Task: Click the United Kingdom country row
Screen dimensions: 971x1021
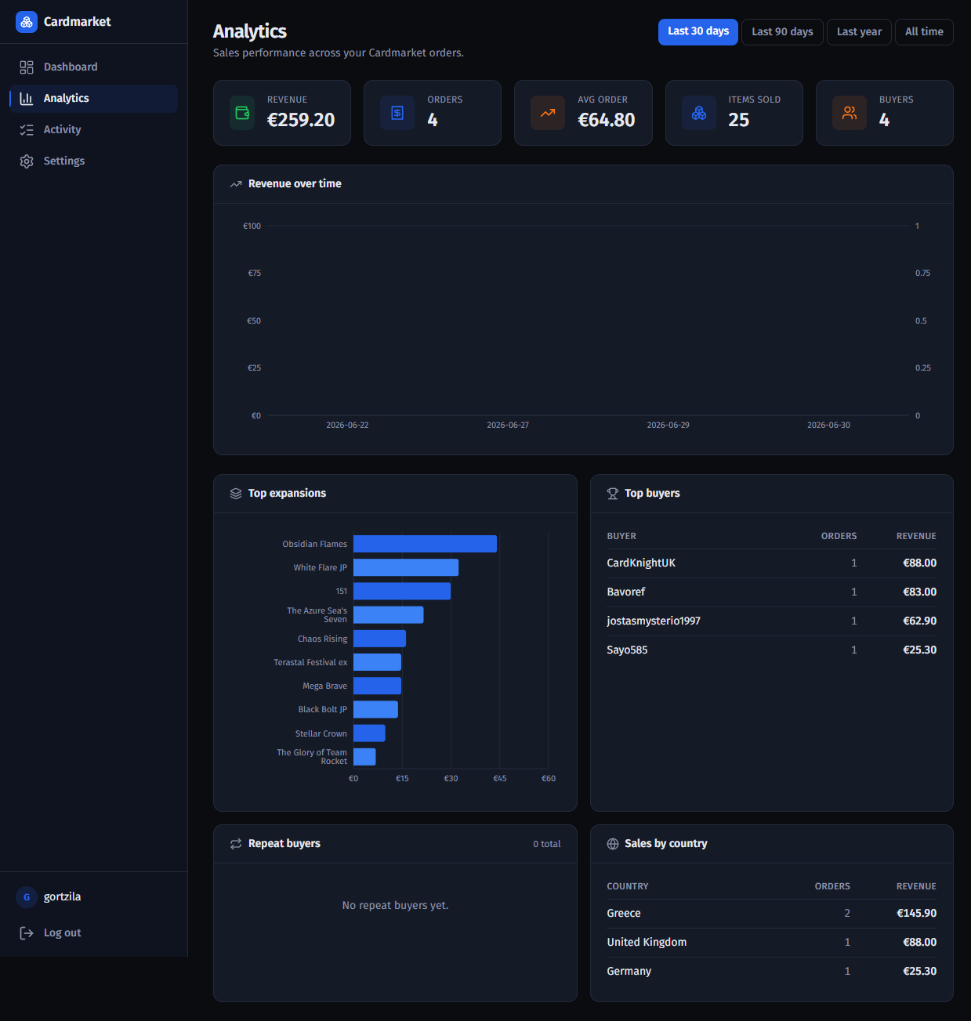Action: (x=772, y=943)
